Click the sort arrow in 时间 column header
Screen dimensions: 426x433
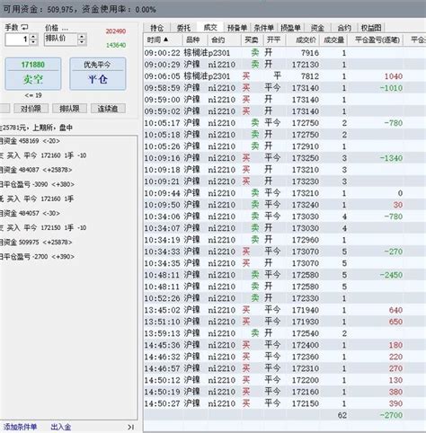[165, 40]
